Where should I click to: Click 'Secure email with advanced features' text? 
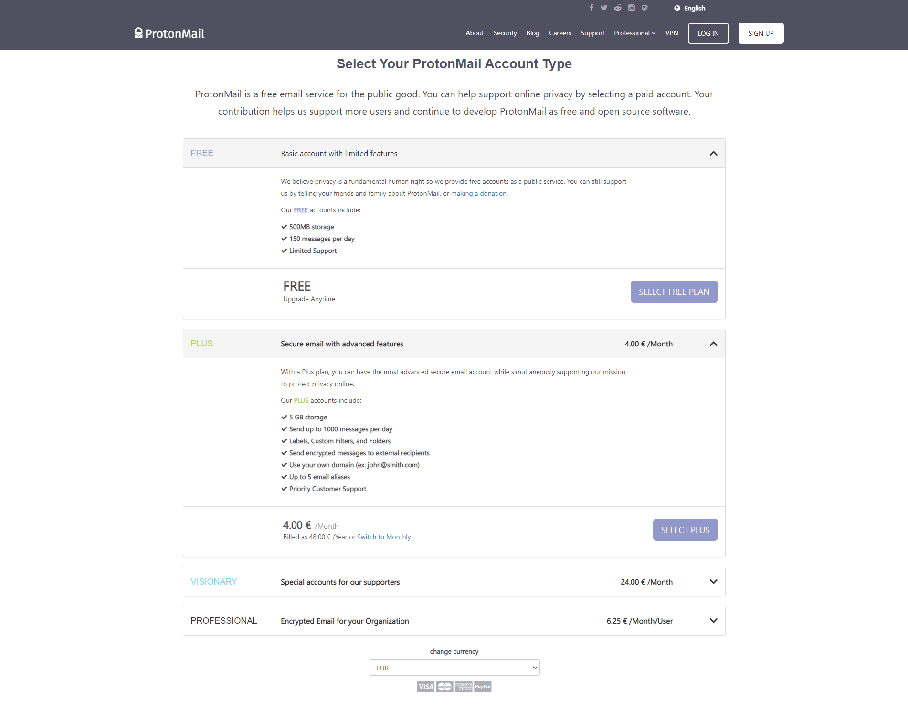pos(342,344)
